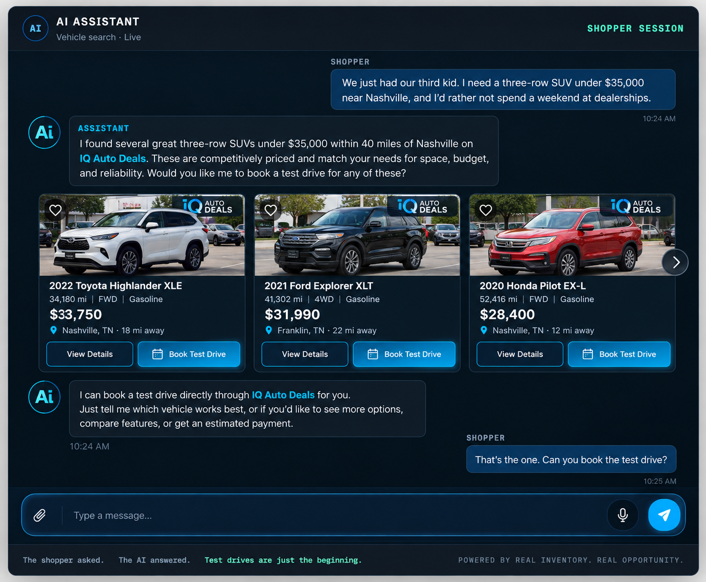Image resolution: width=706 pixels, height=582 pixels.
Task: Click the '41,302 mi' mileage text
Action: 283,299
